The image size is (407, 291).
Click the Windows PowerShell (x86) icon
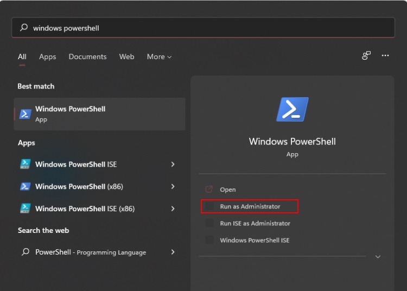click(x=25, y=186)
